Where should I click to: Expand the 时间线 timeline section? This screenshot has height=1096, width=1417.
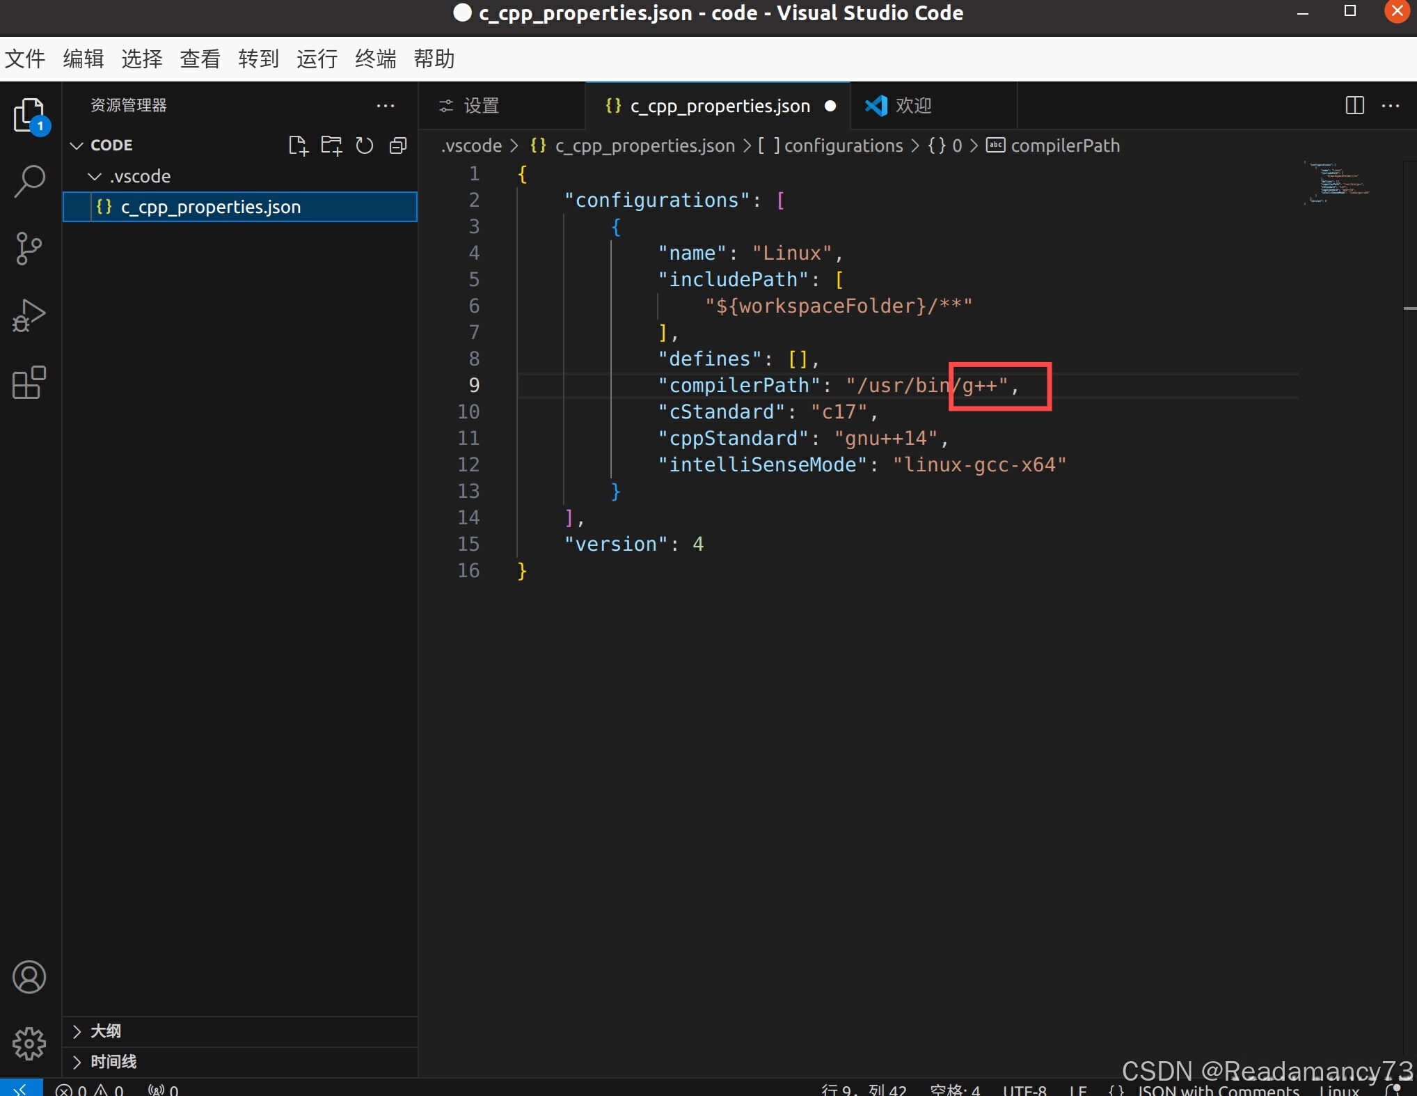tap(113, 1061)
